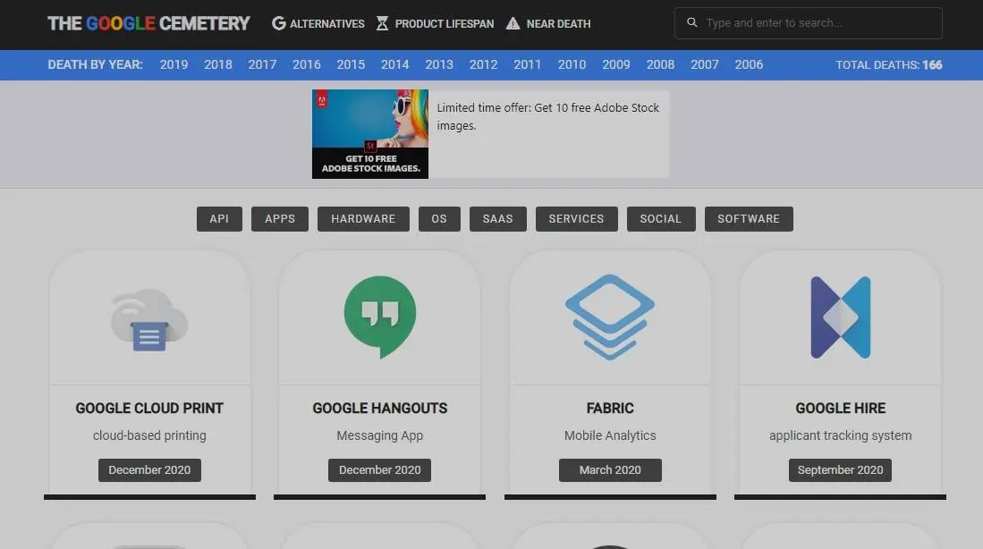Filter deaths by year 2014
The height and width of the screenshot is (549, 983).
point(395,64)
